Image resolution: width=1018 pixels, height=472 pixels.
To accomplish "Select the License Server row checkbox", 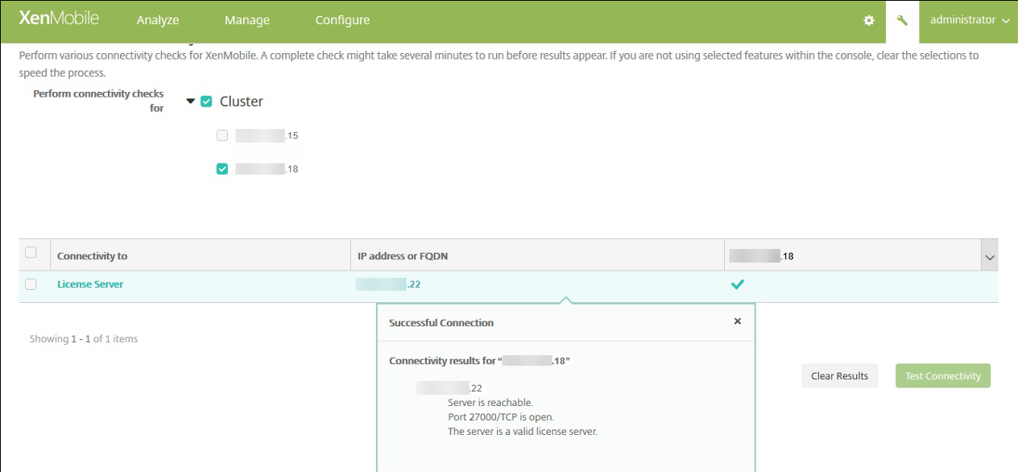I will click(x=31, y=284).
